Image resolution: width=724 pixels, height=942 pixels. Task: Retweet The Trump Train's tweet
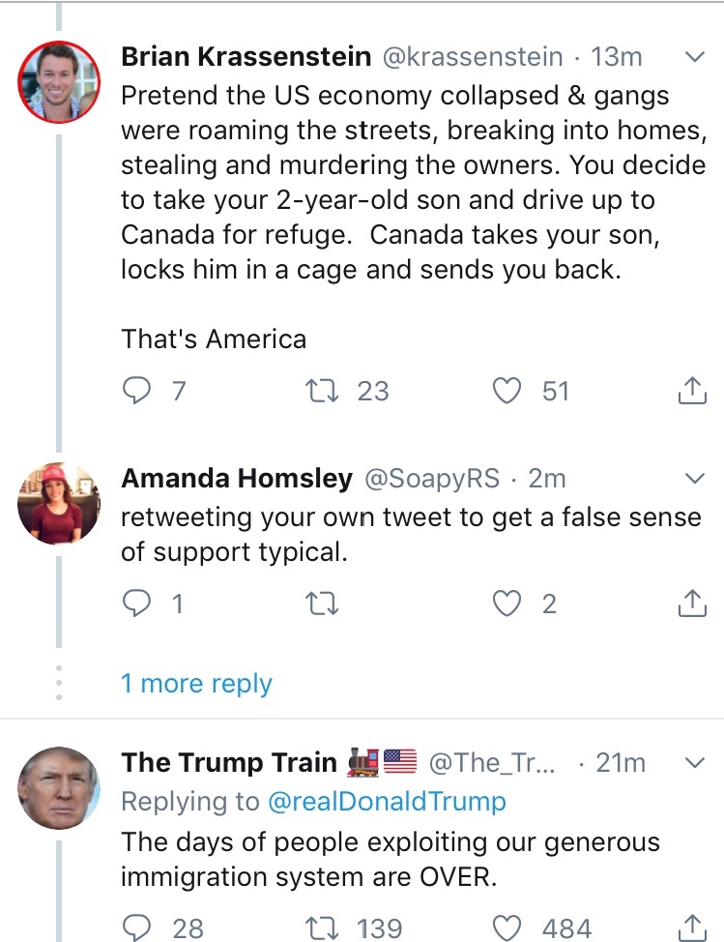[x=316, y=928]
